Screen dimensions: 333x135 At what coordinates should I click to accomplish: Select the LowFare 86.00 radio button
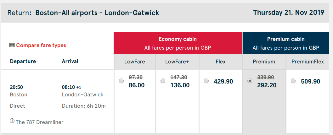tap(121, 81)
